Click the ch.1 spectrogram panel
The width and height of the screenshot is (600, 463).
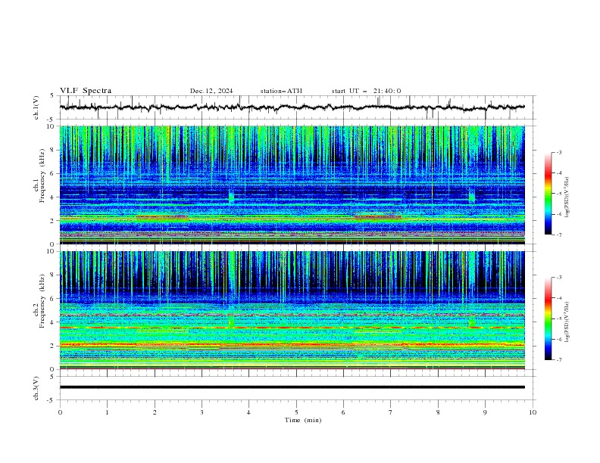click(x=292, y=185)
